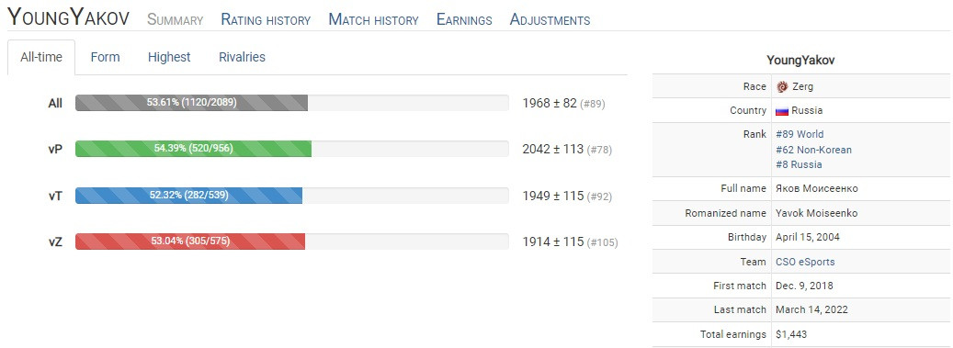Click the YoungYakov page title

click(68, 17)
